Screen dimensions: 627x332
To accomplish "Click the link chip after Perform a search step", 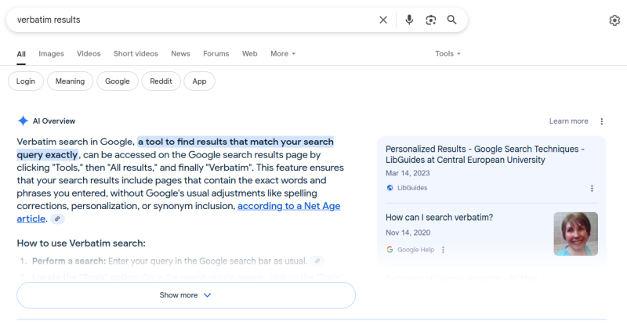I will tap(317, 261).
